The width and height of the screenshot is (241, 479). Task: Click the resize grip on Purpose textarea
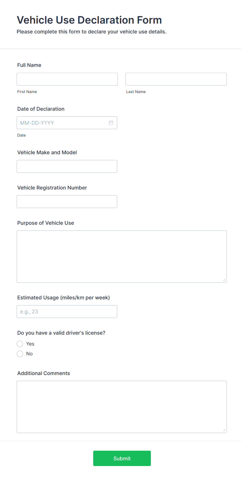[224, 279]
